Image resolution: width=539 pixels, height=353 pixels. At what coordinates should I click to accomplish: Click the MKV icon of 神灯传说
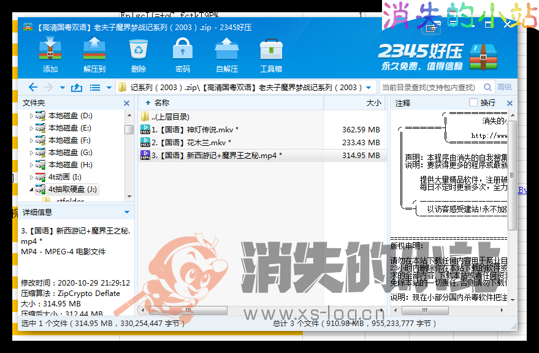click(145, 129)
